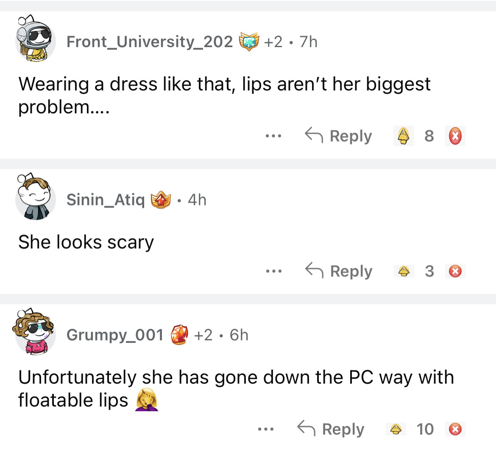Downvote Sinin_Atiq's comment
The image size is (496, 452).
click(455, 271)
